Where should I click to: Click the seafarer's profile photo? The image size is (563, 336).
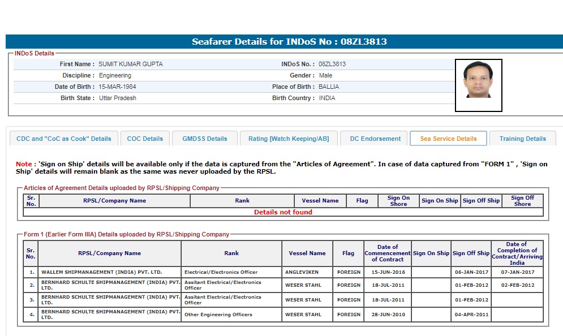(478, 85)
